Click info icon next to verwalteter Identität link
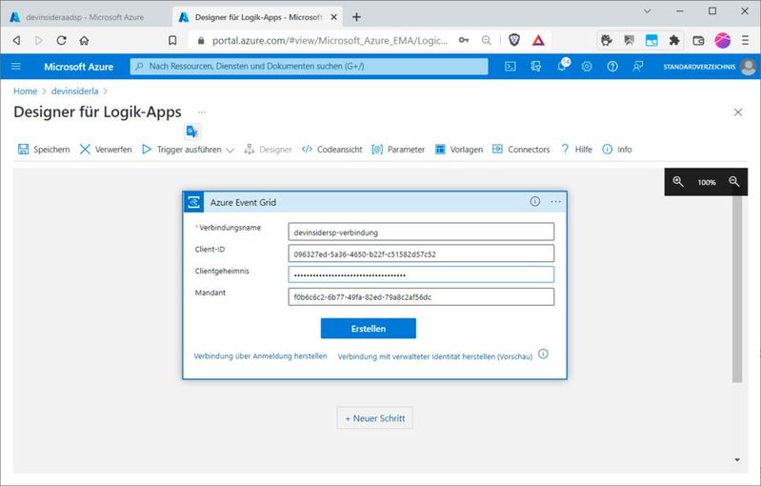The image size is (761, 486). pyautogui.click(x=544, y=354)
